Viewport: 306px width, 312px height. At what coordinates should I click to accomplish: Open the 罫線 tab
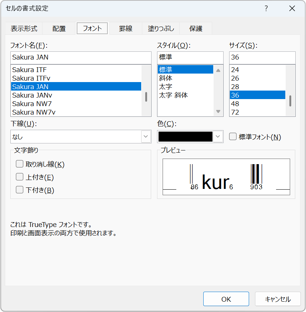click(x=126, y=28)
